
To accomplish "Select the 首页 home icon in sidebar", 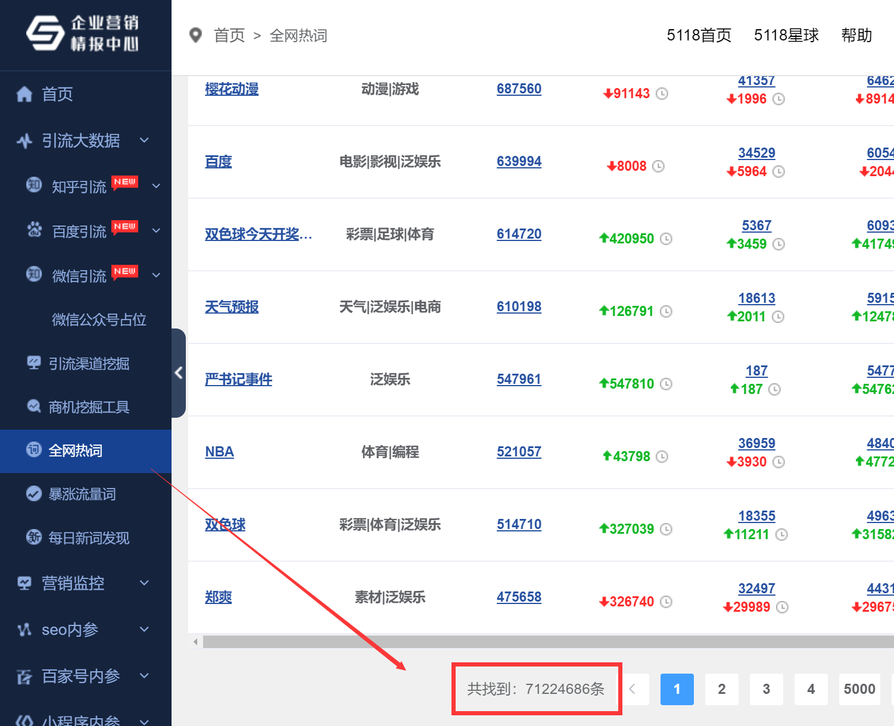I will point(24,93).
